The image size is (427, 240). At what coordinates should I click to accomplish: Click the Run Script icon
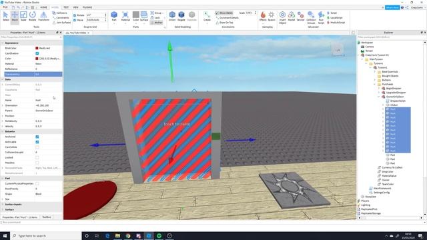(x=321, y=18)
